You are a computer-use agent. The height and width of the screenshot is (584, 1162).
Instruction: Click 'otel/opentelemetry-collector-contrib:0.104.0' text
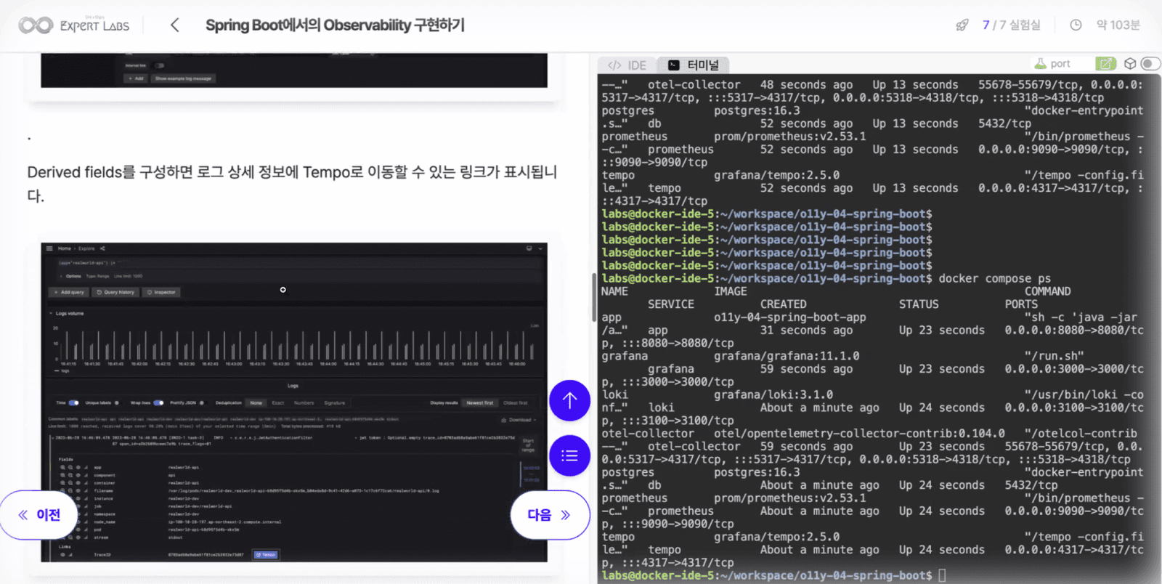point(859,434)
